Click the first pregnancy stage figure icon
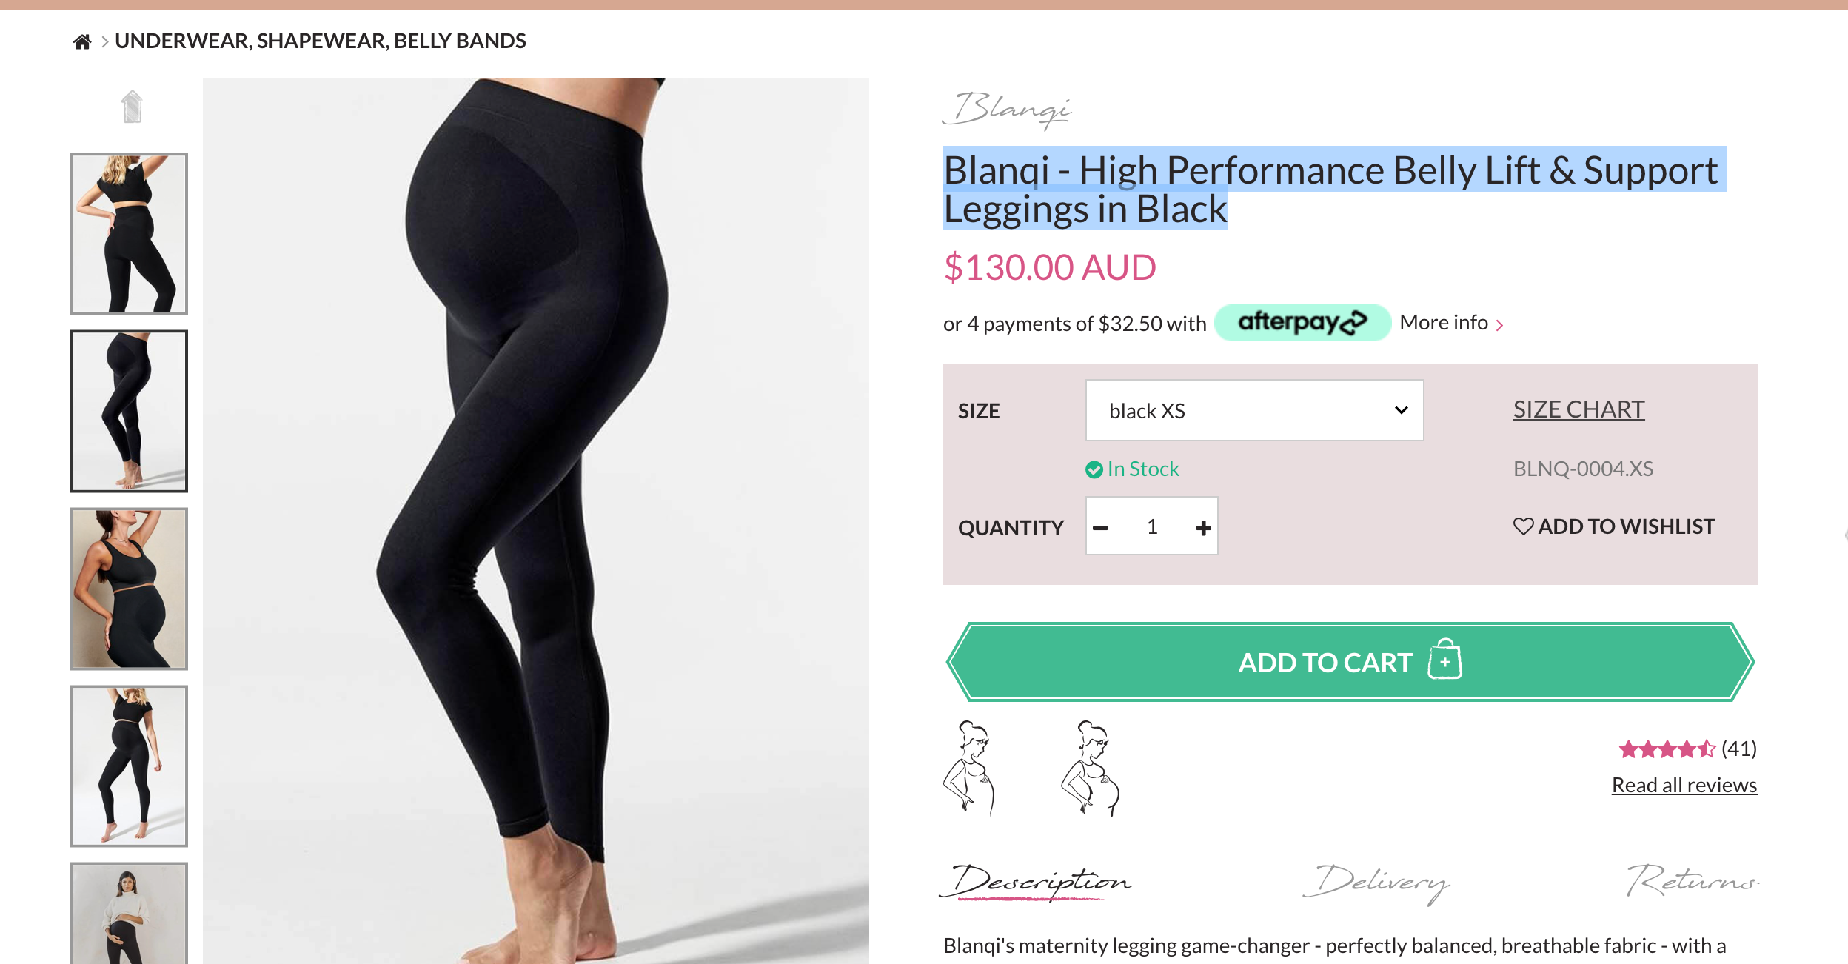Image resolution: width=1848 pixels, height=964 pixels. tap(969, 768)
